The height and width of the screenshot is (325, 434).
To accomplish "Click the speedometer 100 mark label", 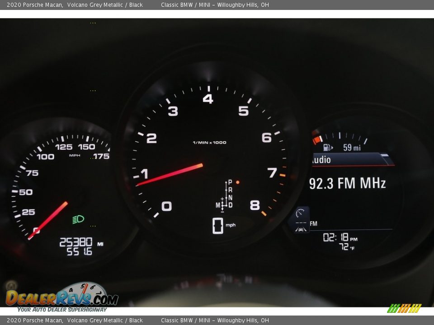I will pyautogui.click(x=45, y=157).
